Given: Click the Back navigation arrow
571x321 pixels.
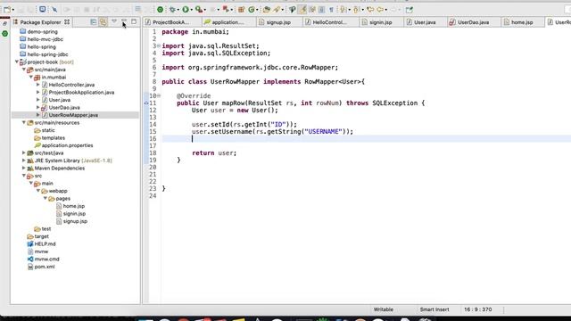Looking at the screenshot, I should pos(380,10).
